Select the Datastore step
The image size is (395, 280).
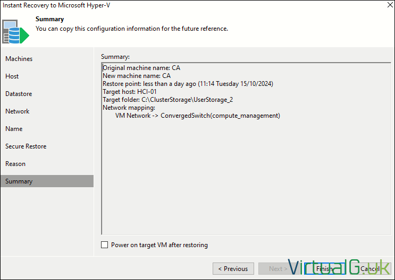tap(19, 94)
